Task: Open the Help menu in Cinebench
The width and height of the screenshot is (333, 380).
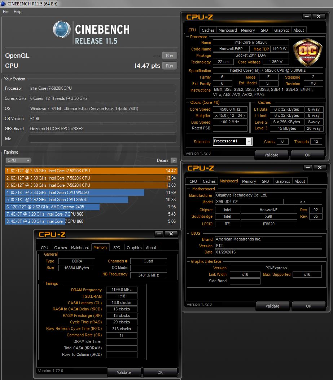Action: click(x=17, y=12)
